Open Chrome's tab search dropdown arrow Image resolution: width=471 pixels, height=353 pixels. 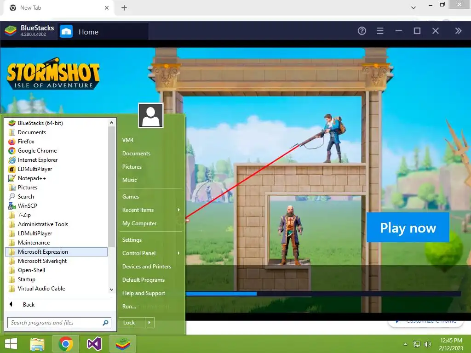(414, 8)
